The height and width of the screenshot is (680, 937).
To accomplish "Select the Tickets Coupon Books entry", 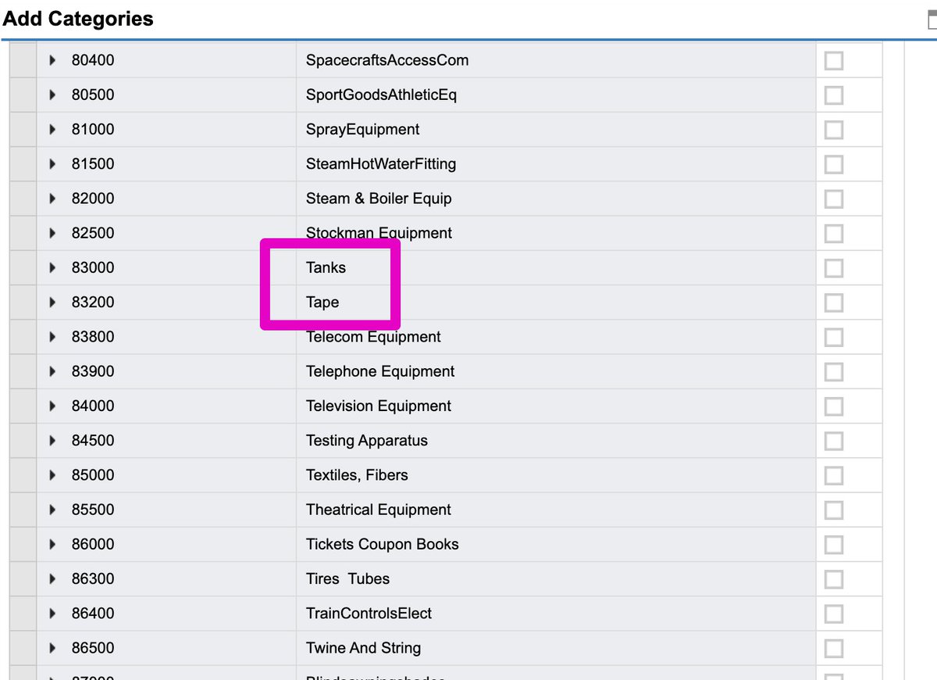I will click(x=382, y=544).
